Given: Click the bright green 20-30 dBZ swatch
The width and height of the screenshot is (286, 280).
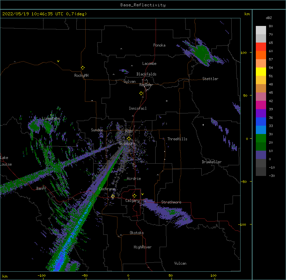Looking at the screenshot, I should coord(261,138).
